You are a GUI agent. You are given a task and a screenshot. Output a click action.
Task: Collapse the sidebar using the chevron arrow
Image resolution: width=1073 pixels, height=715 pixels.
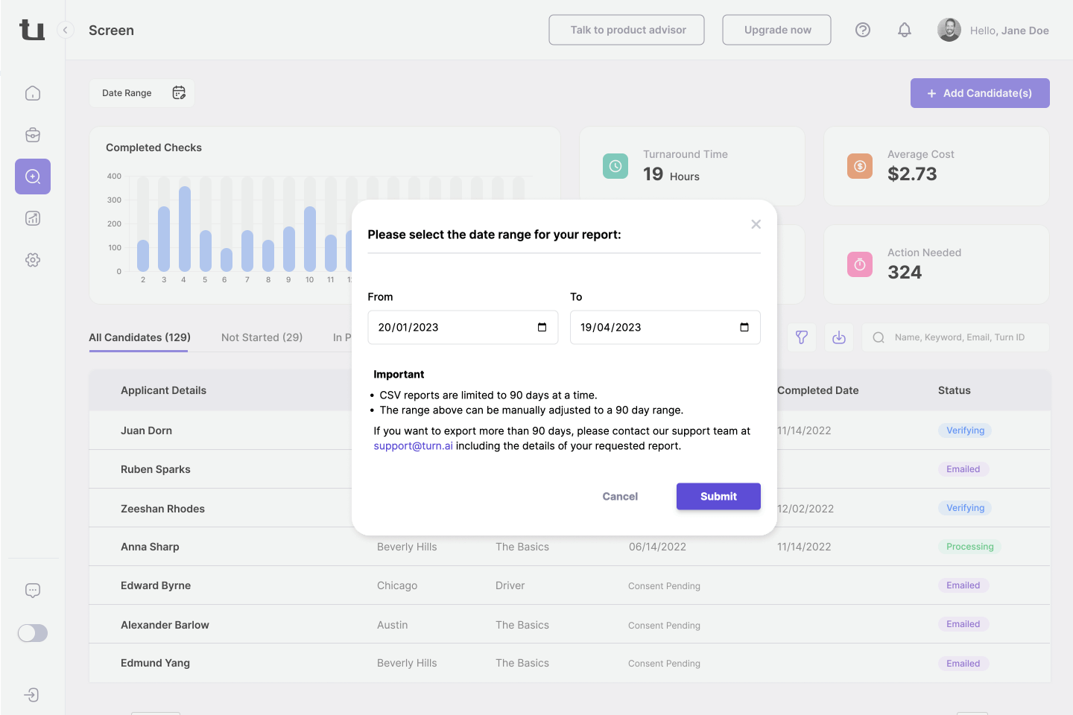pyautogui.click(x=66, y=30)
